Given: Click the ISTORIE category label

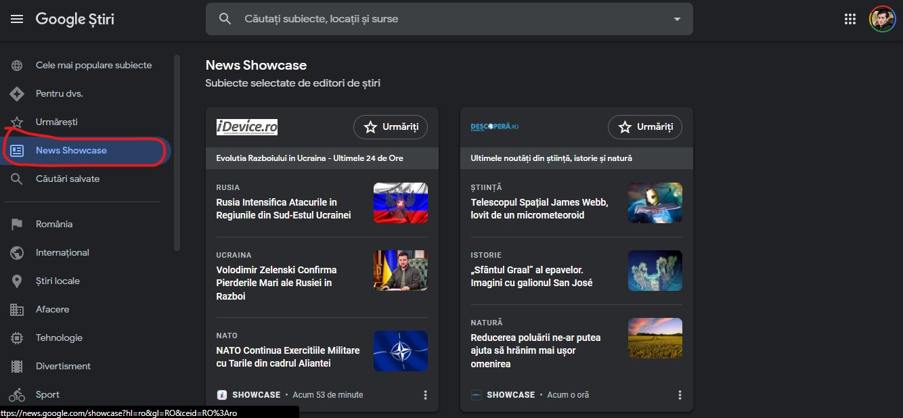Looking at the screenshot, I should click(486, 255).
